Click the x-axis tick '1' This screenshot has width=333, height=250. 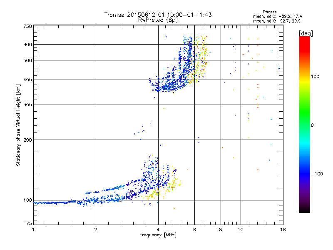pos(33,230)
